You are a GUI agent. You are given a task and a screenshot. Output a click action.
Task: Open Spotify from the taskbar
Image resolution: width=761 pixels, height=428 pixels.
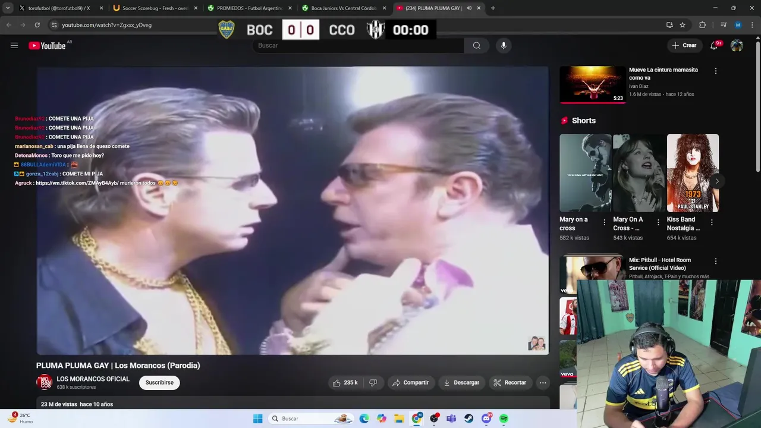pyautogui.click(x=504, y=418)
